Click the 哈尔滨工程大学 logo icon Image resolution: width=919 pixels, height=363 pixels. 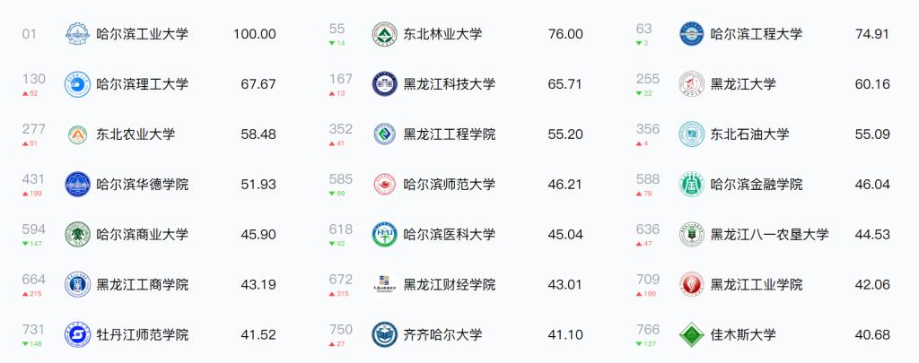pos(691,34)
